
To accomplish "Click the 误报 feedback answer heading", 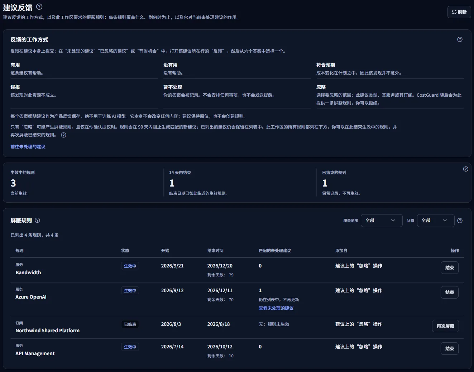I will (15, 87).
